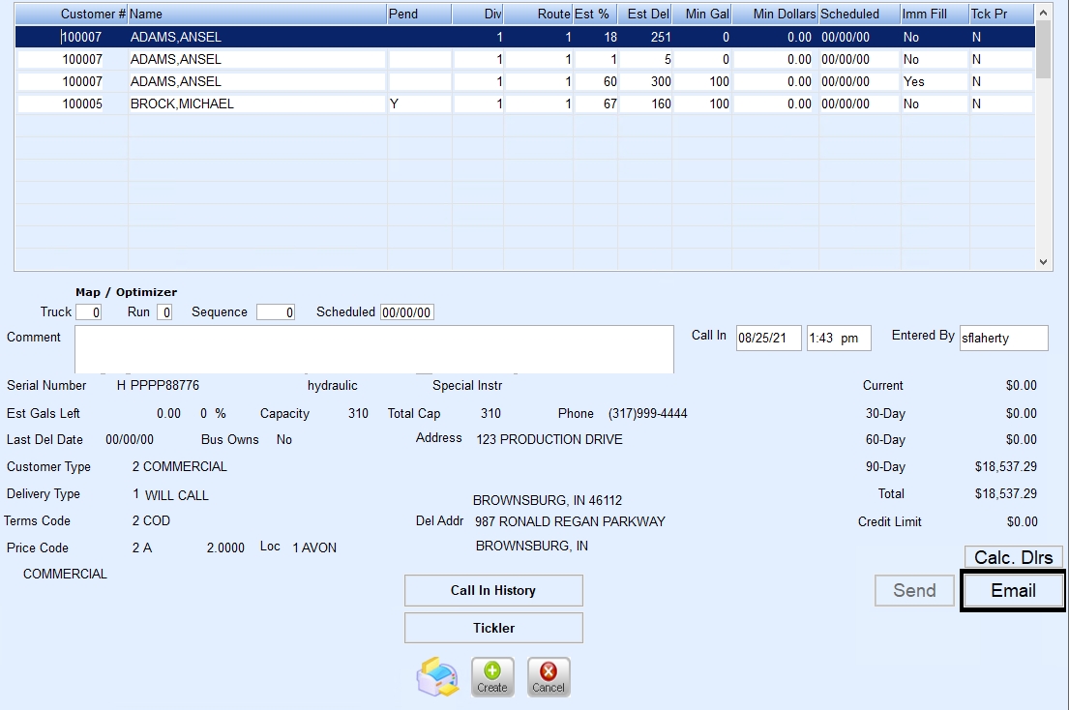Click the Est Del value 160
Viewport: 1069px width, 710px height.
[x=661, y=104]
